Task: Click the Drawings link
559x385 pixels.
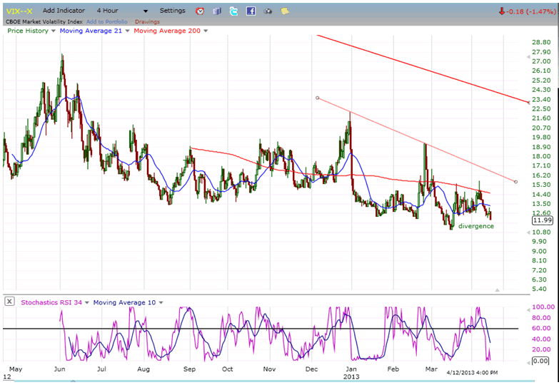Action: tap(147, 21)
